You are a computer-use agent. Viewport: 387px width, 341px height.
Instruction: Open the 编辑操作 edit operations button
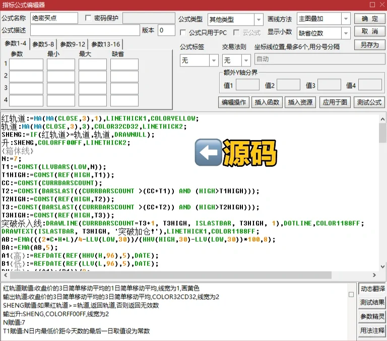pos(233,102)
